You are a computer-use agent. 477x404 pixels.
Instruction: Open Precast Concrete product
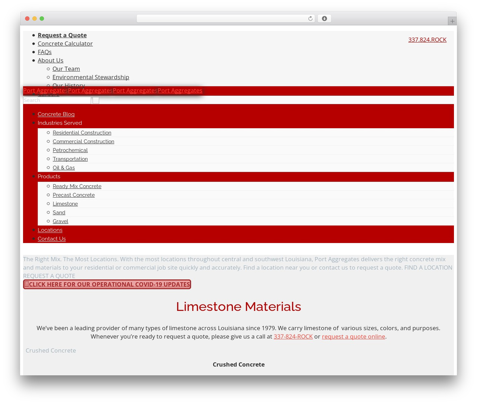pos(74,195)
